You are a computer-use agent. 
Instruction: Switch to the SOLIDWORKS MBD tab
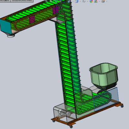(x=22, y=1)
